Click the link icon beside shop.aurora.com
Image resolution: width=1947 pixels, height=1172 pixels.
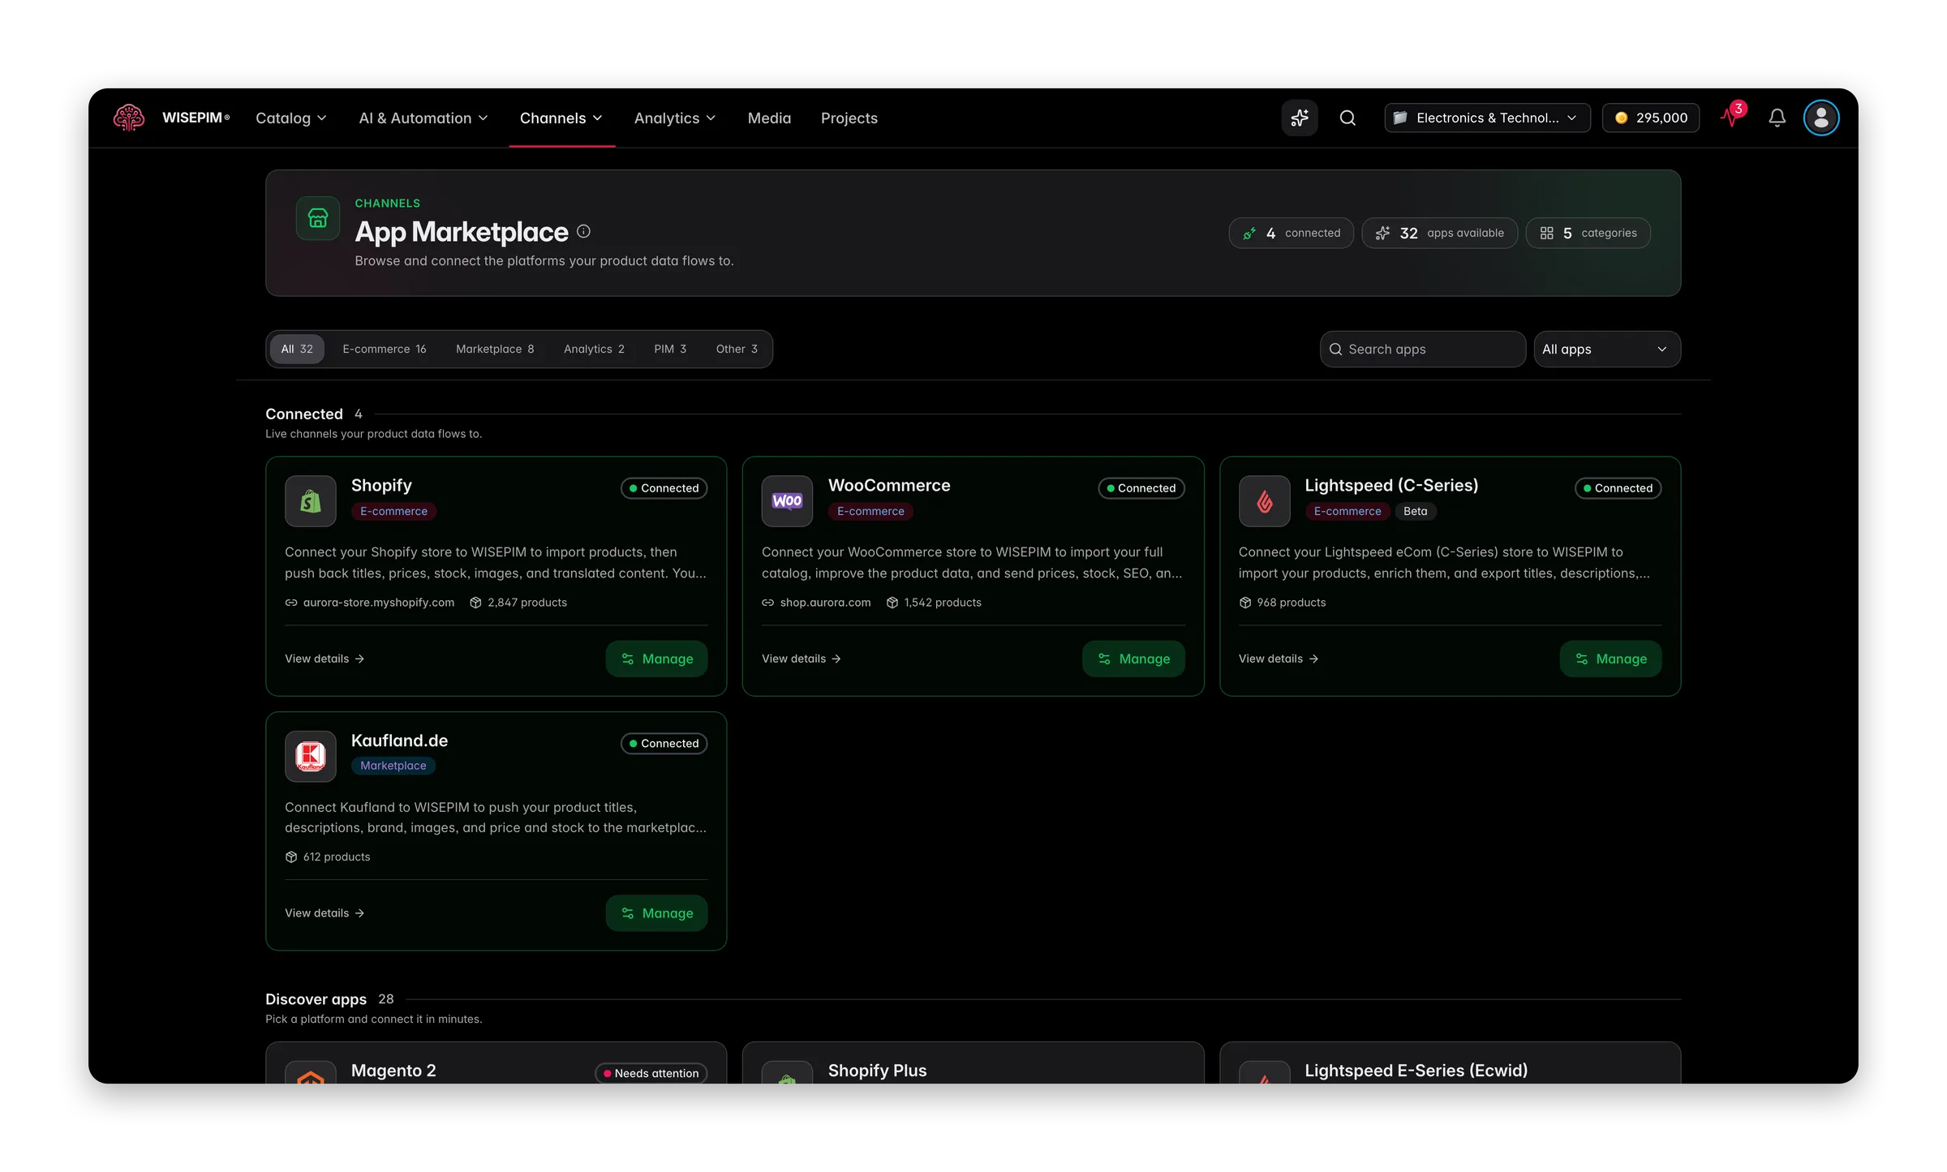pyautogui.click(x=767, y=603)
